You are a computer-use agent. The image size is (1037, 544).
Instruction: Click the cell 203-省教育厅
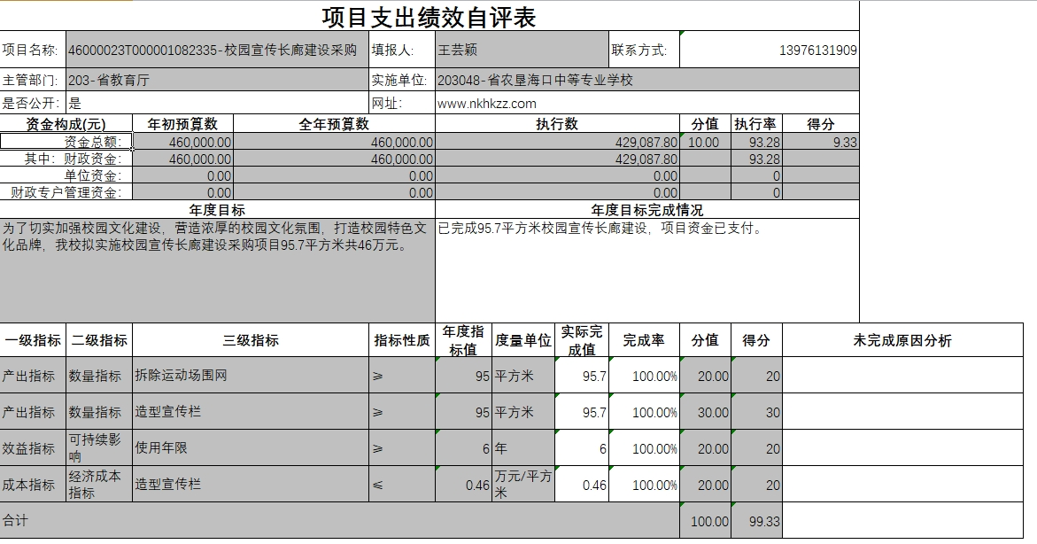(217, 80)
